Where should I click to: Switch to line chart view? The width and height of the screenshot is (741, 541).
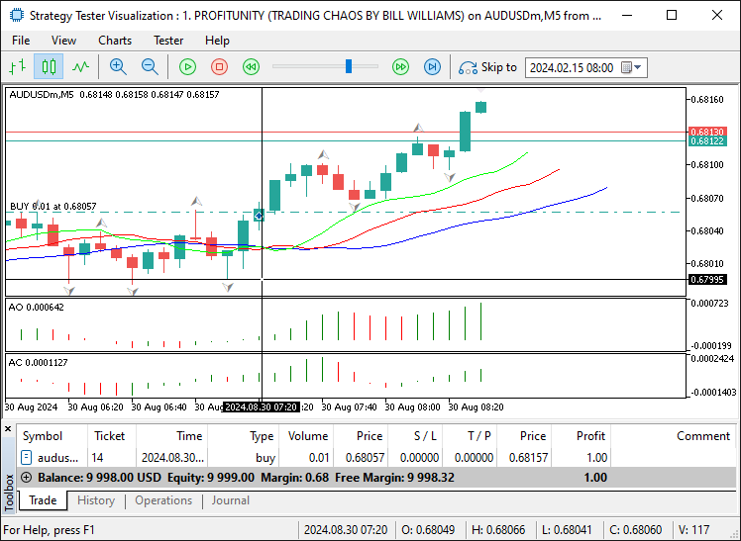point(81,67)
